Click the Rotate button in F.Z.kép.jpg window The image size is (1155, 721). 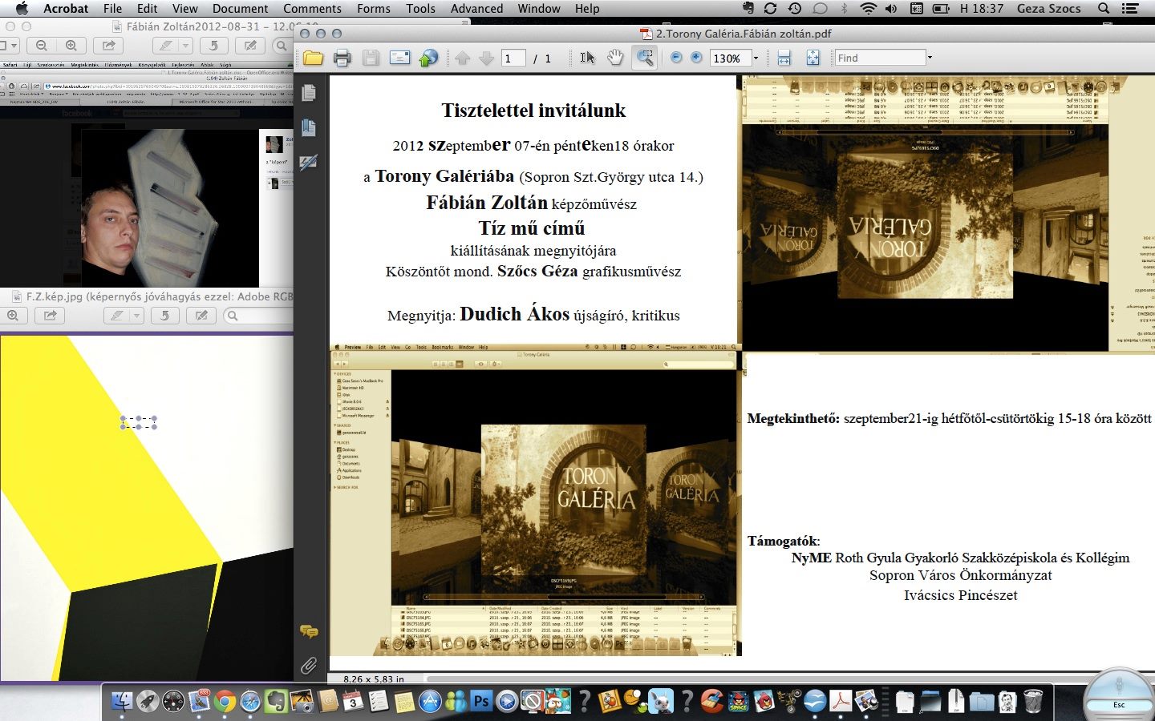coord(164,316)
